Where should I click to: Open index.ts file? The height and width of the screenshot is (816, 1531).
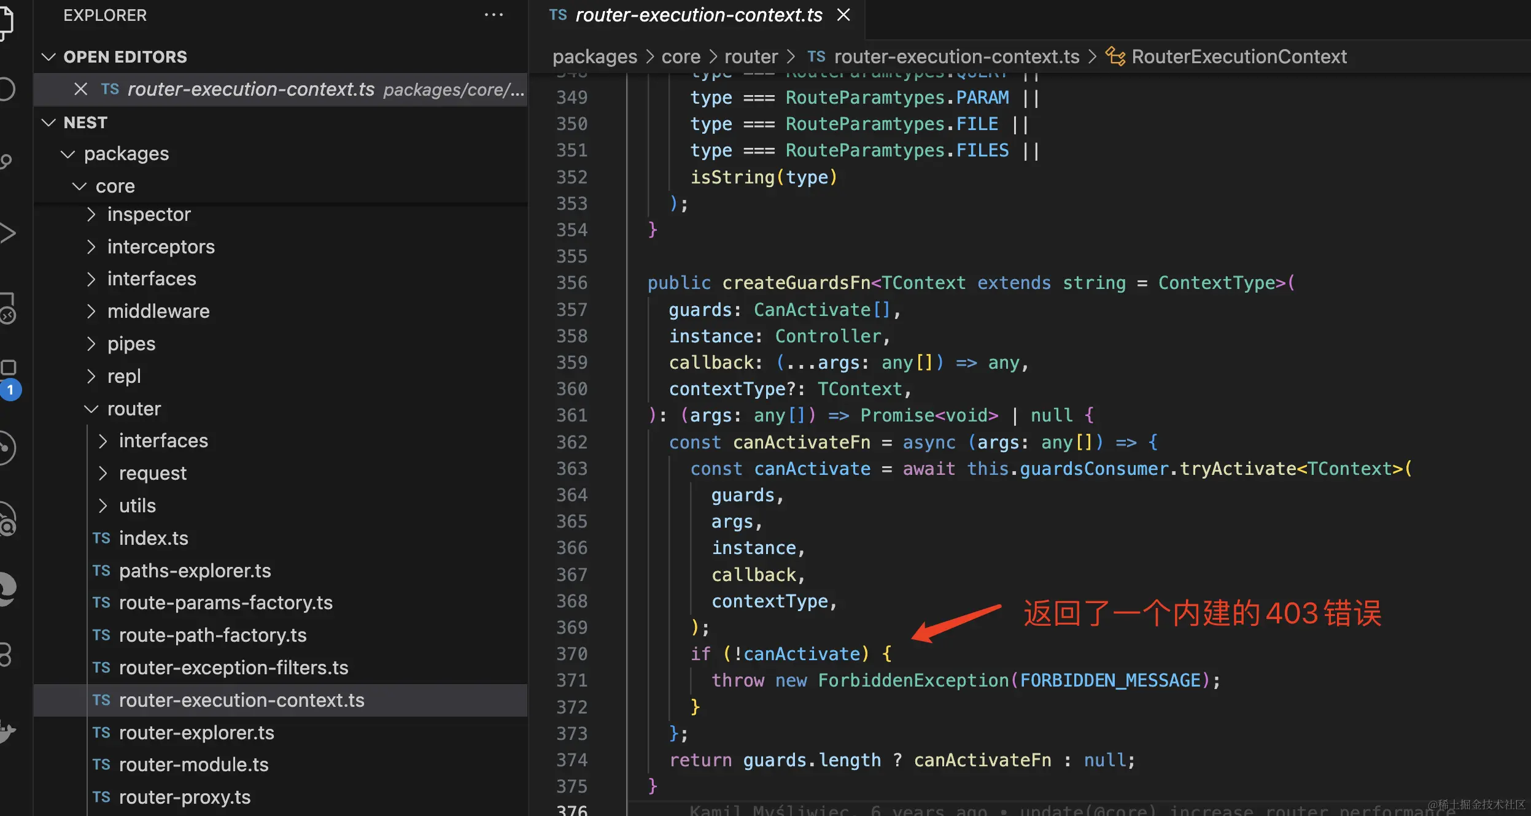pyautogui.click(x=153, y=539)
